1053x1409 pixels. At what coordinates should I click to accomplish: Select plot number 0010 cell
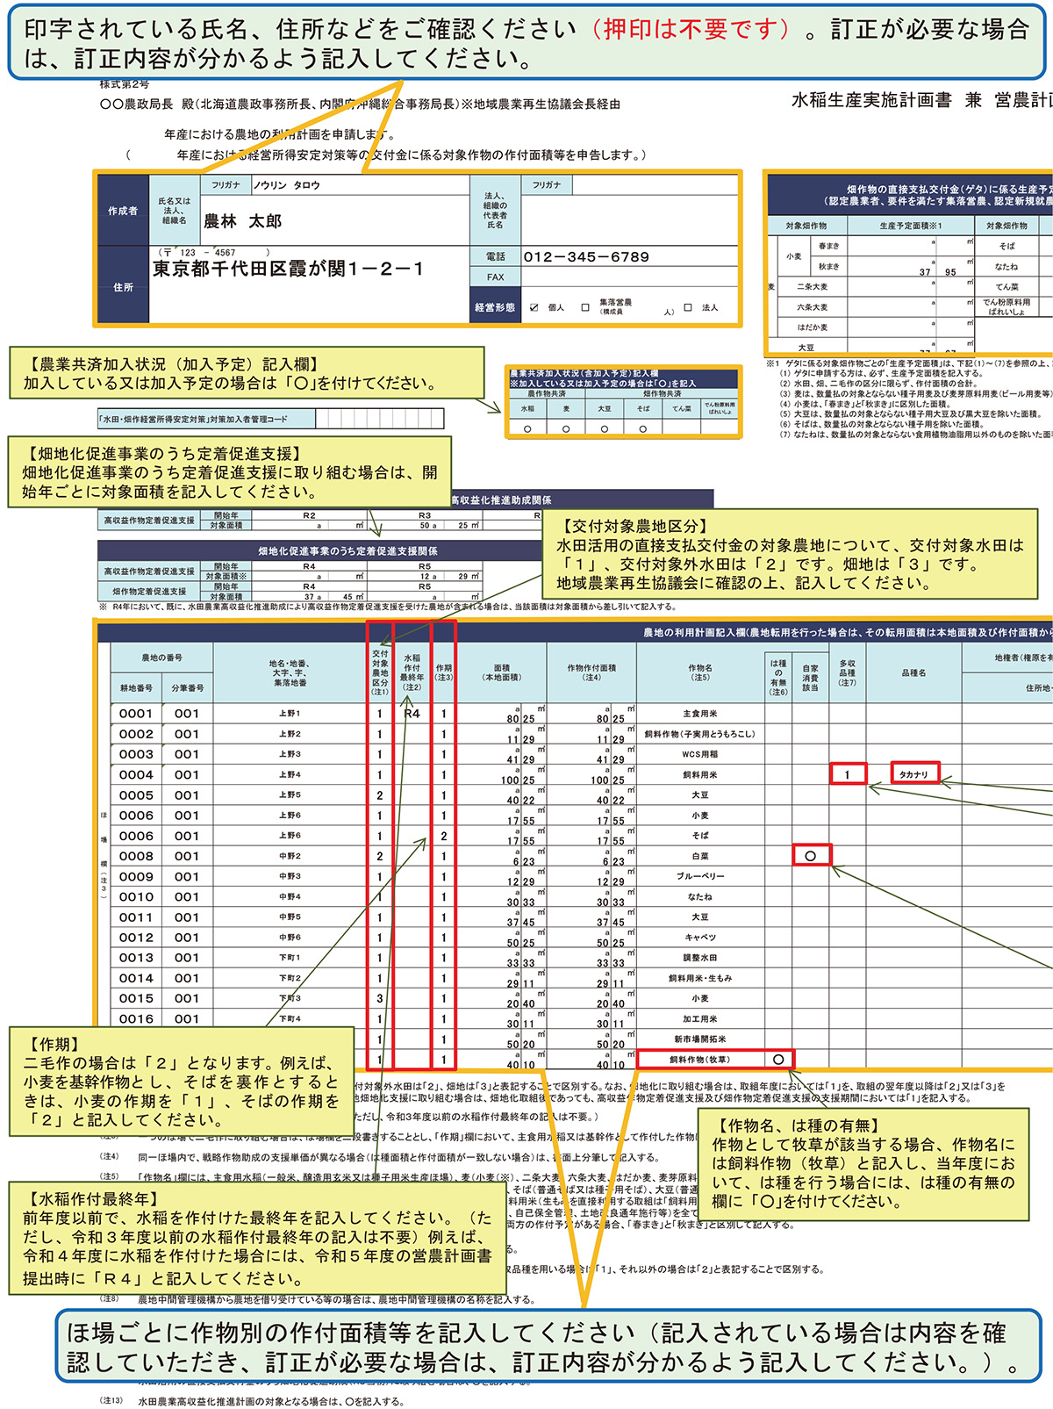point(136,897)
